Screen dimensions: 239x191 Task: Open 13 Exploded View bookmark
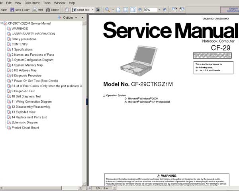[x=24, y=112]
